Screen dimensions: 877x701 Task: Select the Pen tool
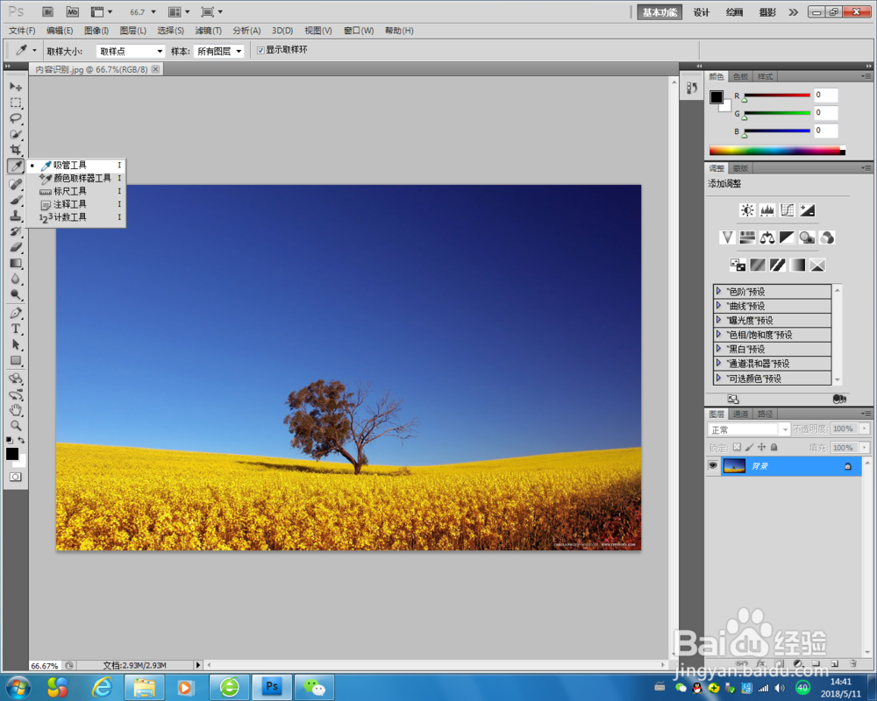(16, 313)
